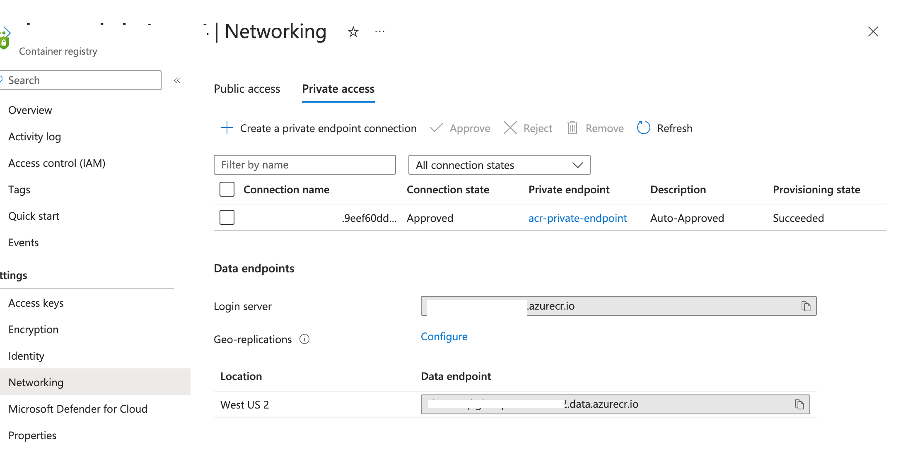Viewport: 903px width, 452px height.
Task: Click the Filter by name field
Action: tap(304, 165)
